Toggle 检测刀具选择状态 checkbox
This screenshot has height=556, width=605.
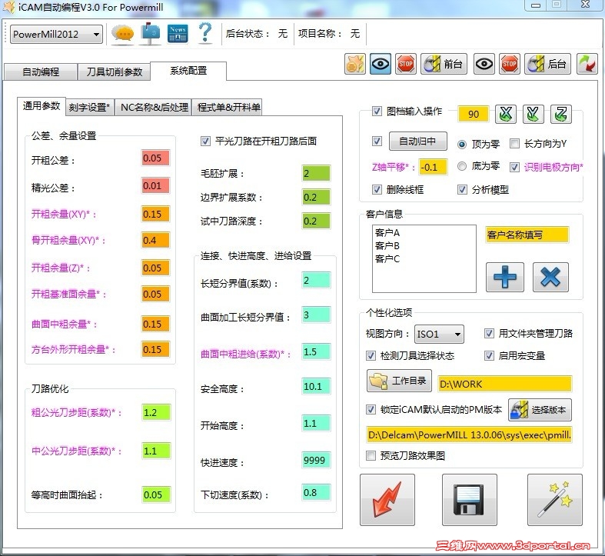pyautogui.click(x=371, y=355)
